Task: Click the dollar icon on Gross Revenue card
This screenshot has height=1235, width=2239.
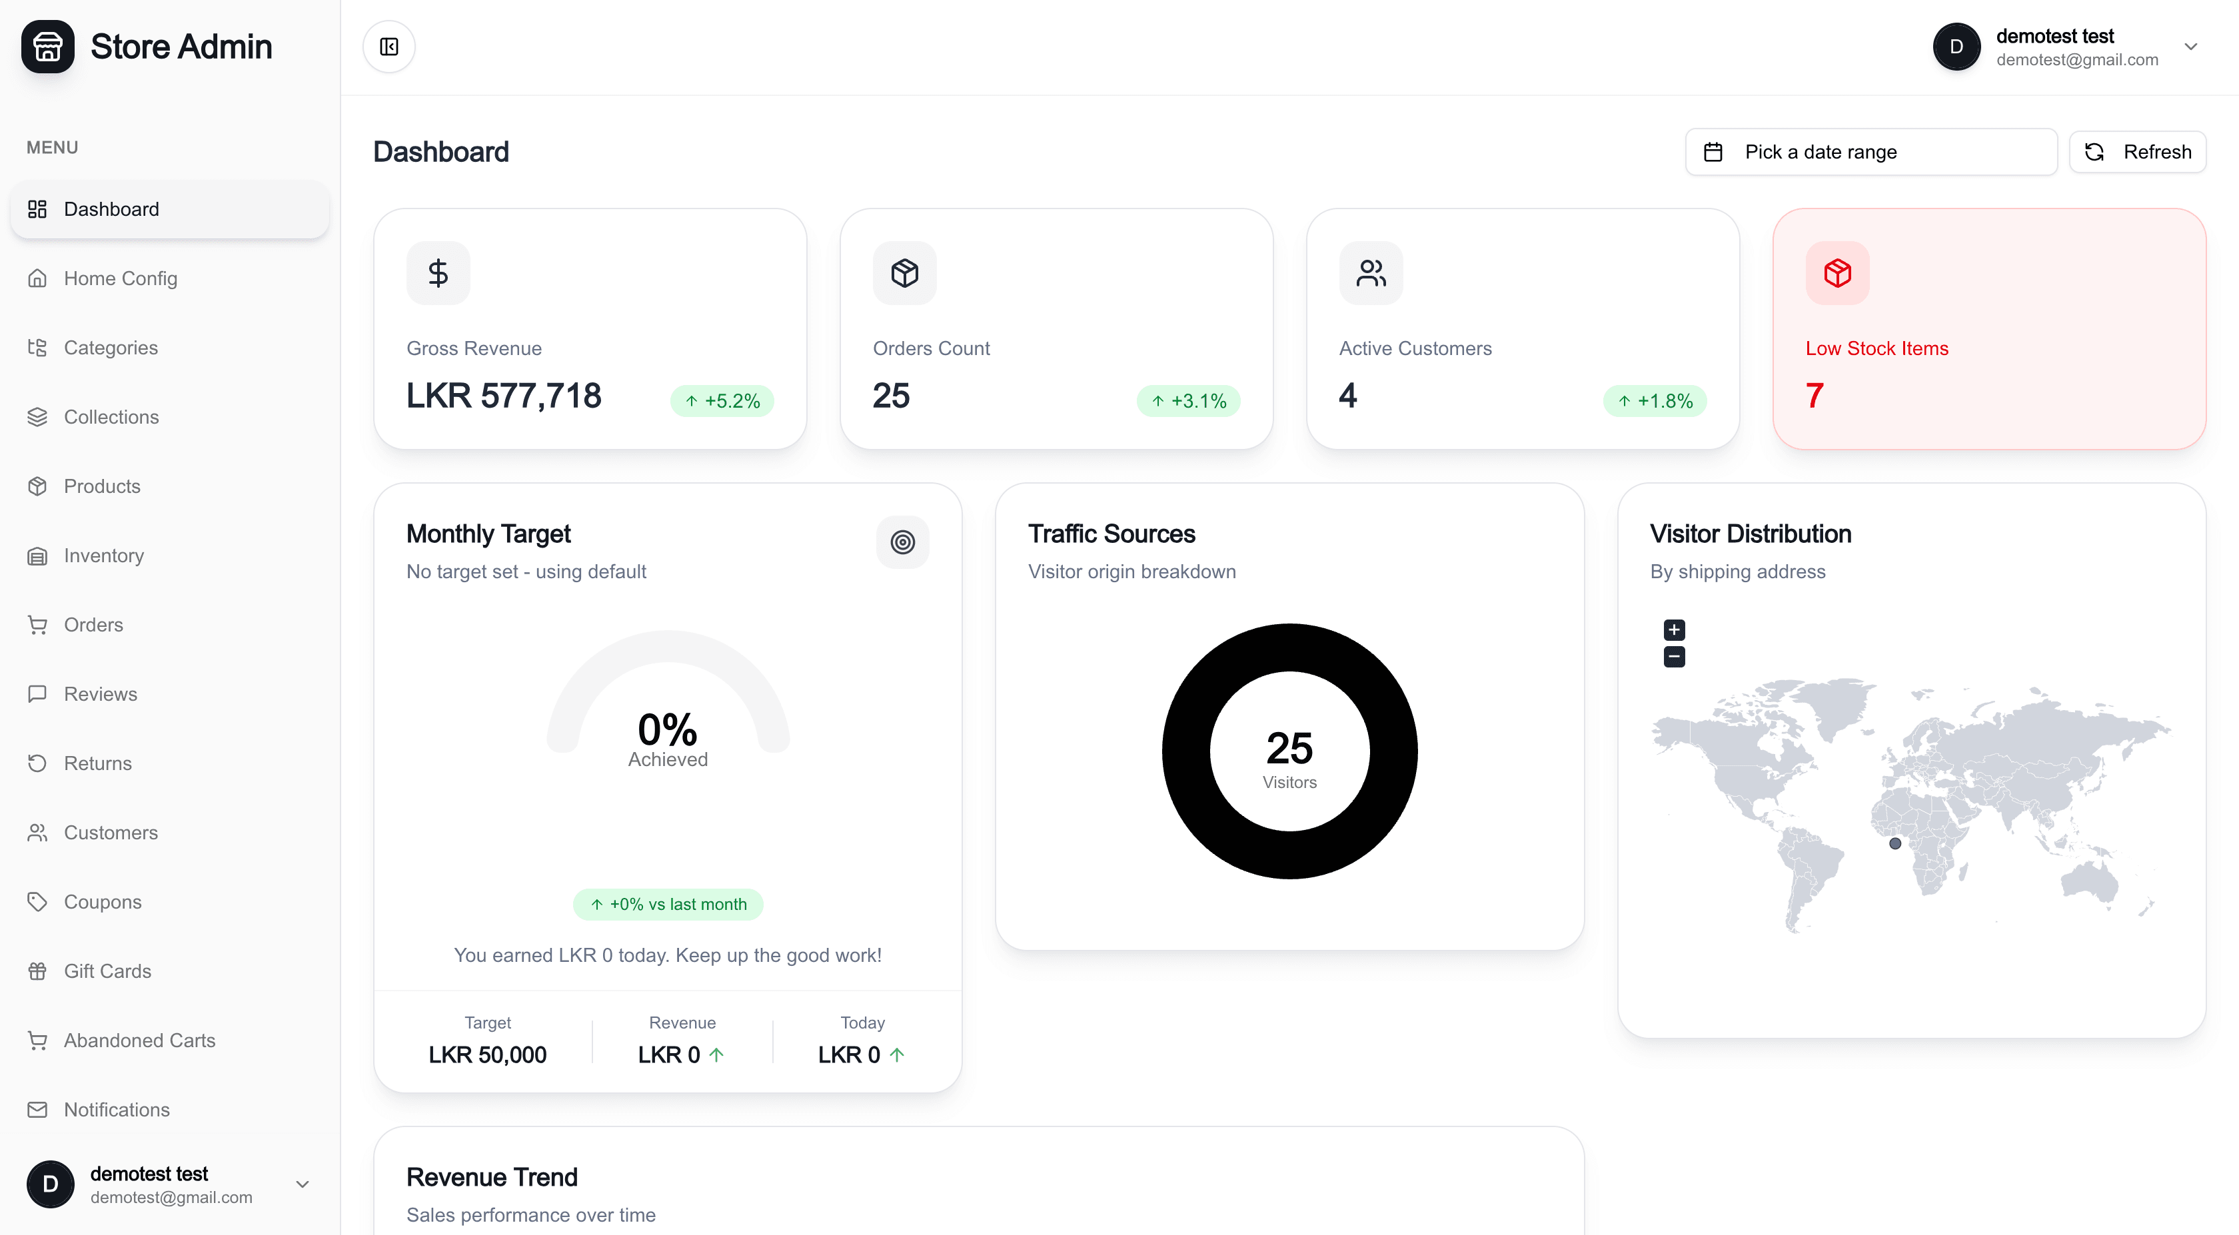Action: pyautogui.click(x=437, y=272)
